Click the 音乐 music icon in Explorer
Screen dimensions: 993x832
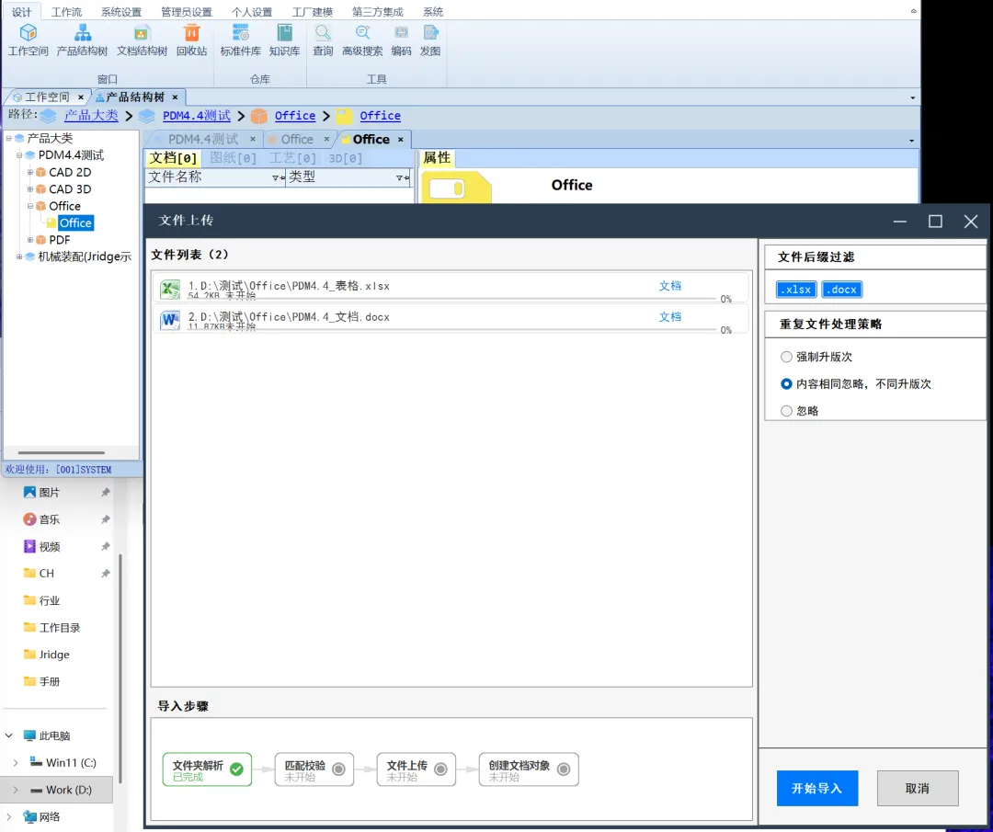29,519
